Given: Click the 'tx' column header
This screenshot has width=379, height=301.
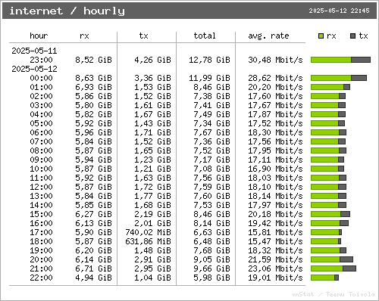Looking at the screenshot, I should (143, 36).
